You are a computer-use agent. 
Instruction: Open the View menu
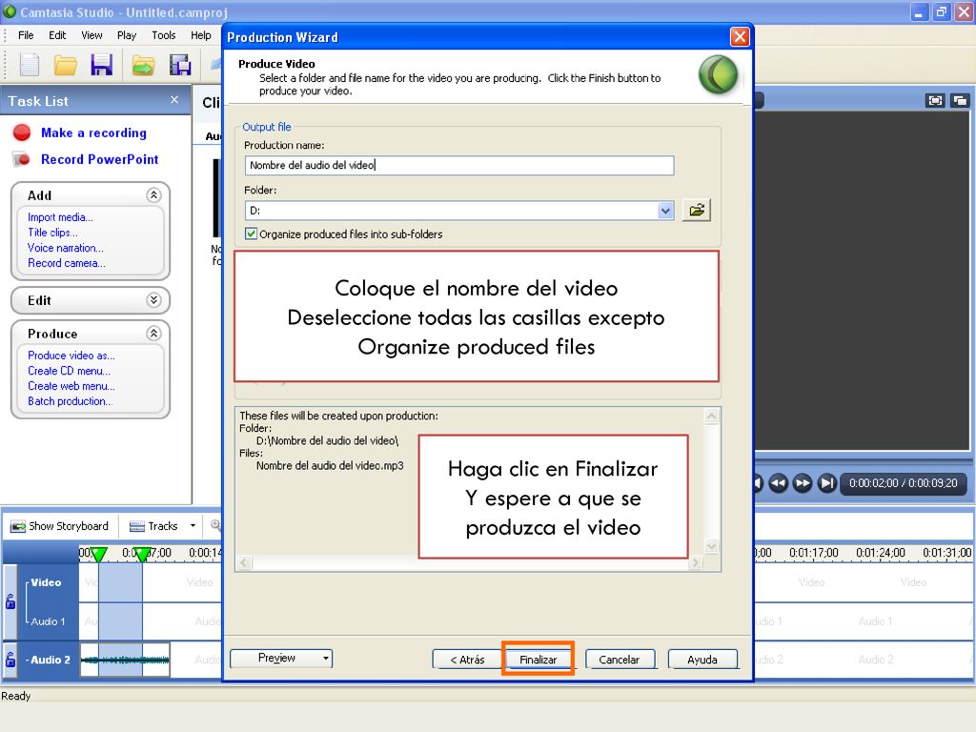coord(91,35)
